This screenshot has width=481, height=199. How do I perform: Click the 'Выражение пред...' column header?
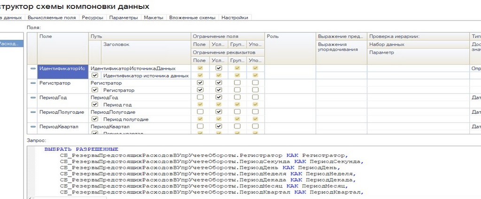point(341,37)
